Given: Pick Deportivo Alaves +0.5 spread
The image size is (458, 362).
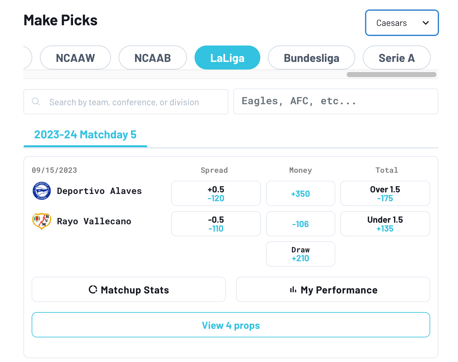Looking at the screenshot, I should (x=216, y=193).
